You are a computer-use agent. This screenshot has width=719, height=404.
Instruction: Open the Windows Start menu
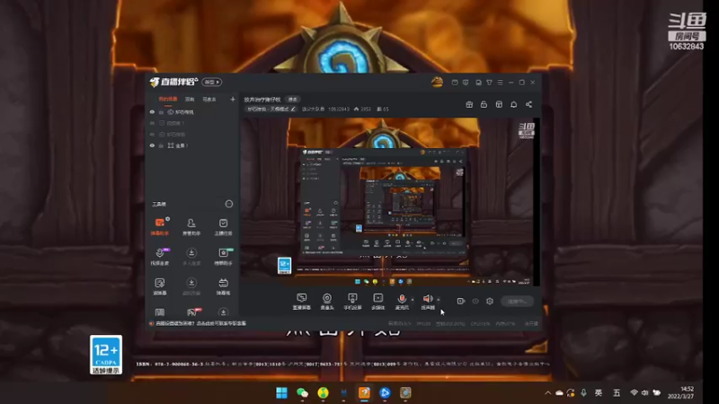coord(281,392)
